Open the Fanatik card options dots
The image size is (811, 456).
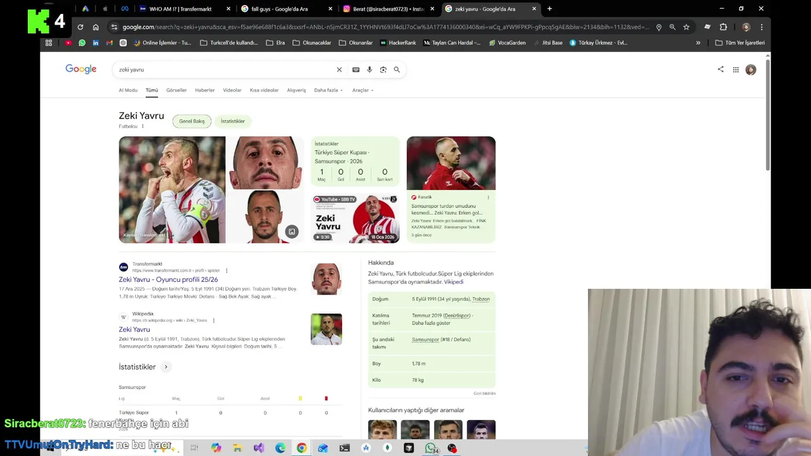click(488, 197)
